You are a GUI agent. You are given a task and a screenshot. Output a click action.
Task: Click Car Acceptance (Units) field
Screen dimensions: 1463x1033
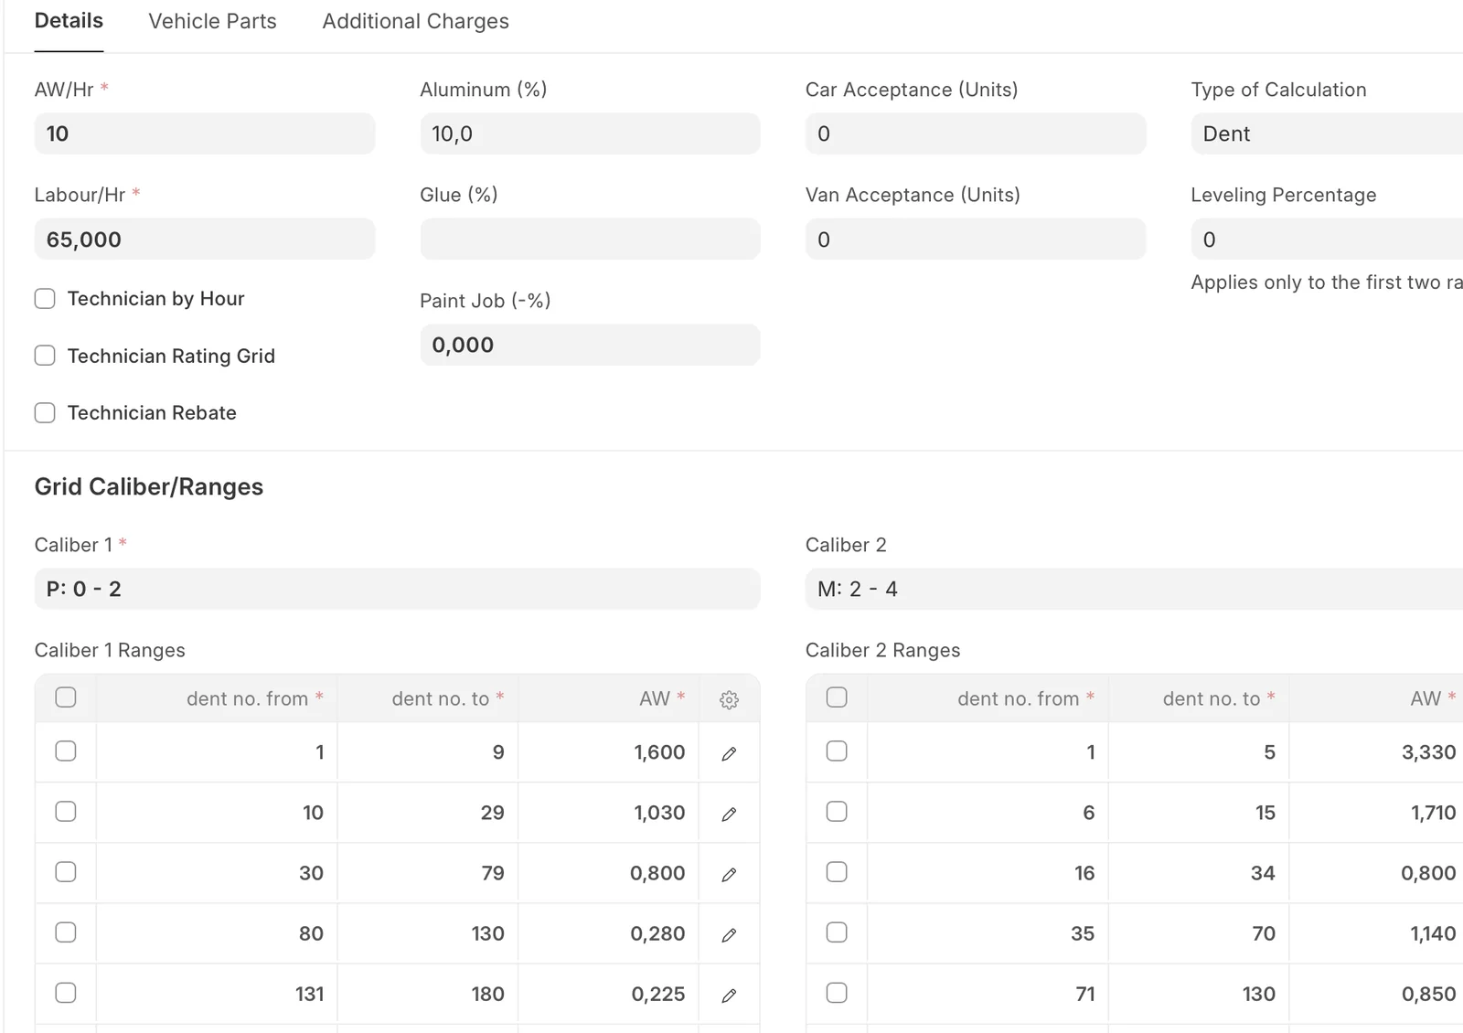tap(976, 133)
